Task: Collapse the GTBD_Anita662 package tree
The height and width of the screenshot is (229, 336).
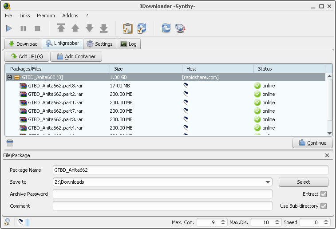Action: 9,77
